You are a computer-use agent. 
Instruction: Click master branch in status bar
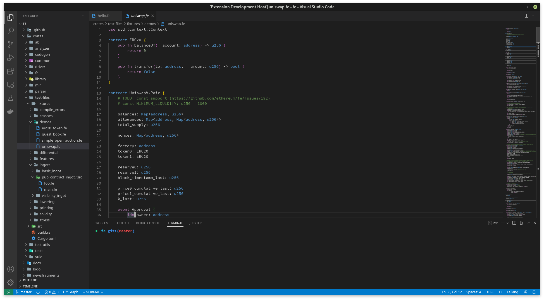coord(24,292)
